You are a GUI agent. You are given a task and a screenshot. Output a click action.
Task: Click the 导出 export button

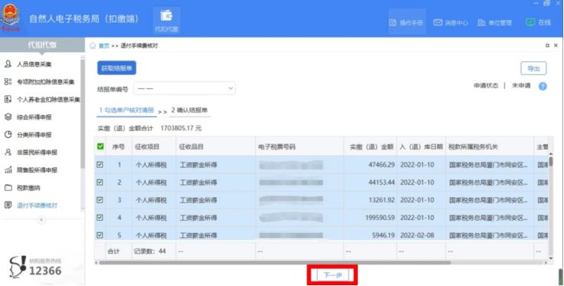(x=533, y=68)
